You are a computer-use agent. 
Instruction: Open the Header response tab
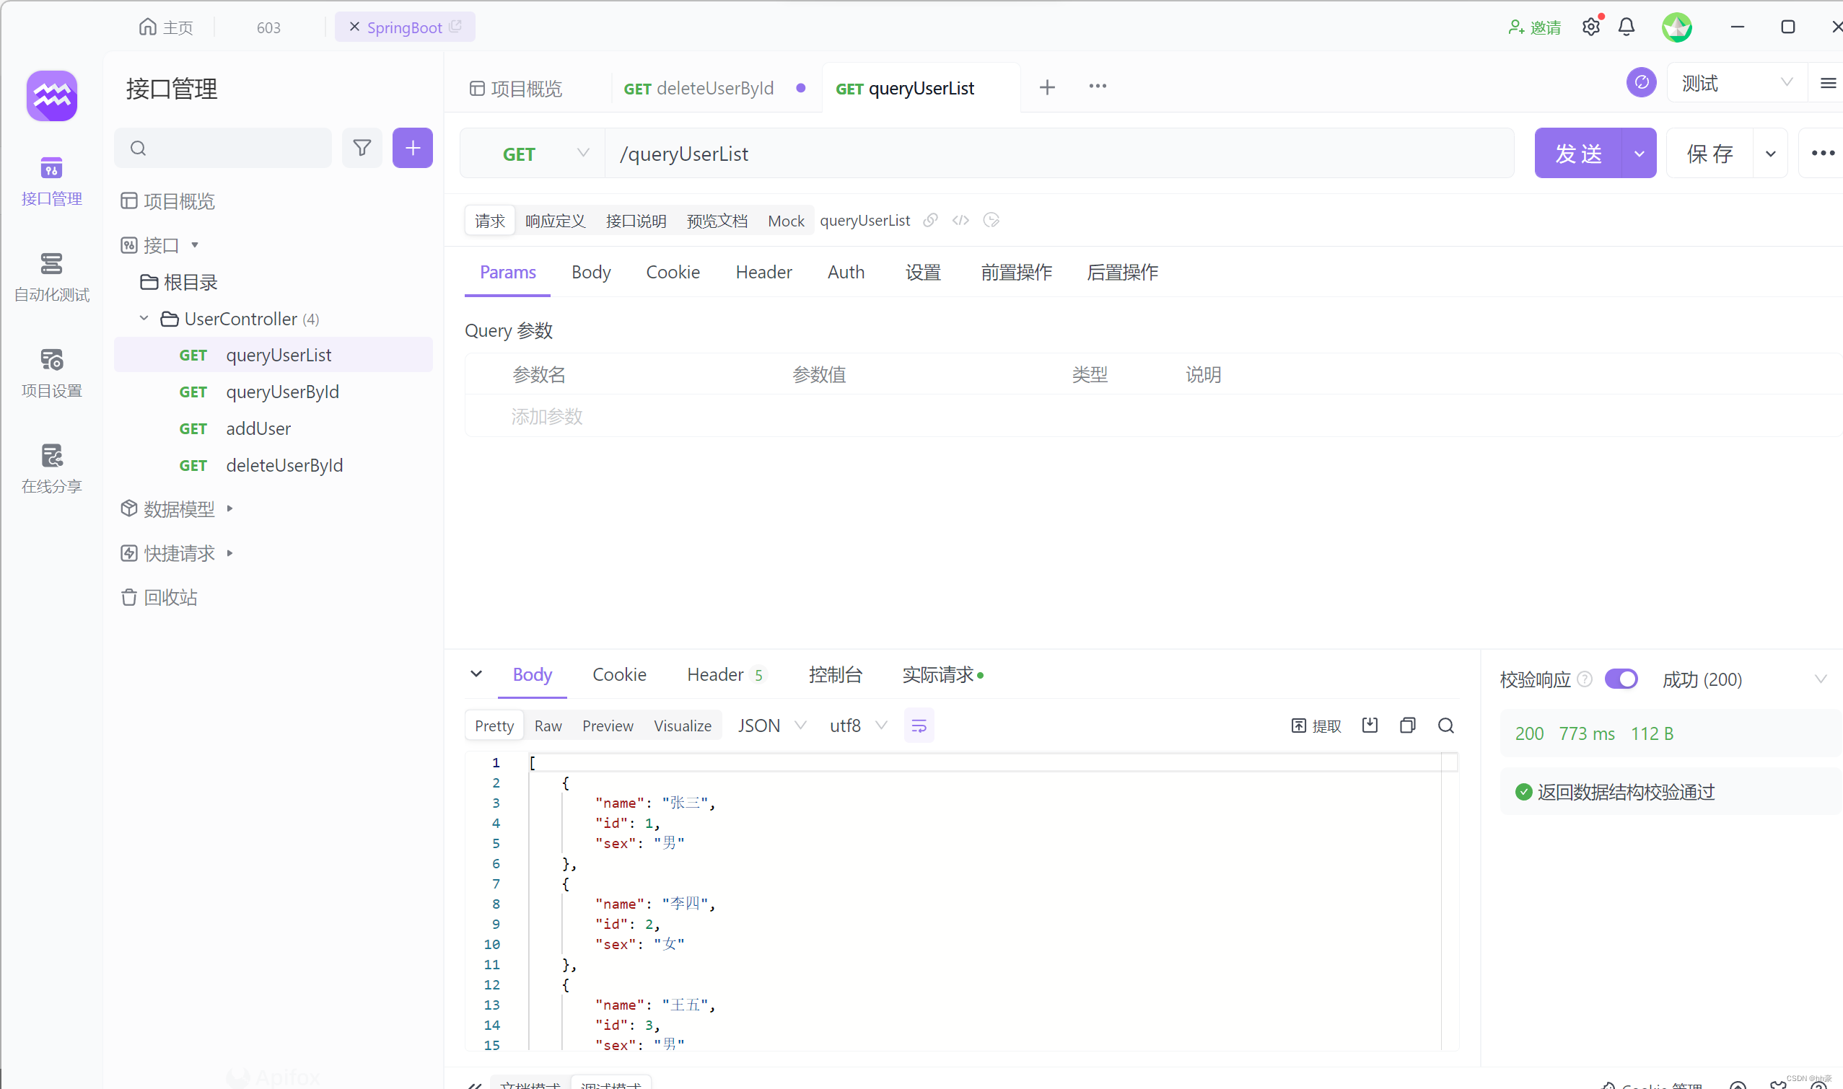pos(715,674)
